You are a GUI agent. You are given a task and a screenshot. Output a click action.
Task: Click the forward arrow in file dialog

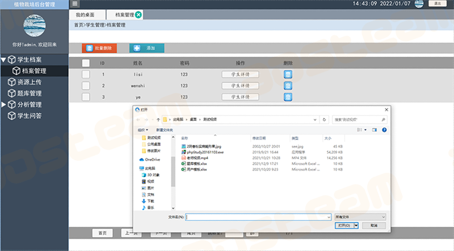click(x=146, y=120)
